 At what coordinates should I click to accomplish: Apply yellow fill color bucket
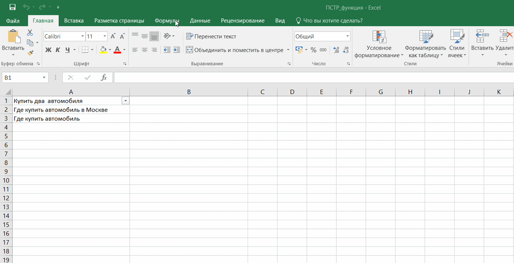pyautogui.click(x=103, y=50)
